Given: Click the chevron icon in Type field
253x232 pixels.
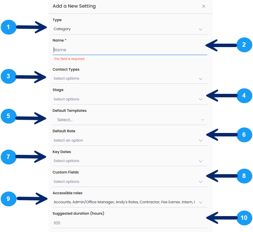Looking at the screenshot, I should [x=200, y=29].
